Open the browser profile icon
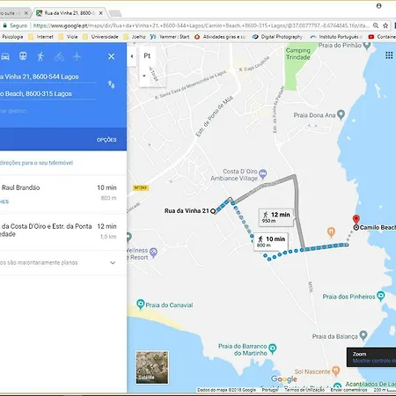Screen dimensions: 396x396 (379, 5)
